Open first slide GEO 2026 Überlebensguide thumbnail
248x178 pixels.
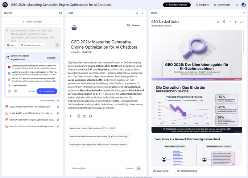pos(197,55)
